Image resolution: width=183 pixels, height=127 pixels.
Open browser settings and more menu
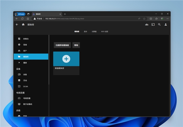[168, 18]
